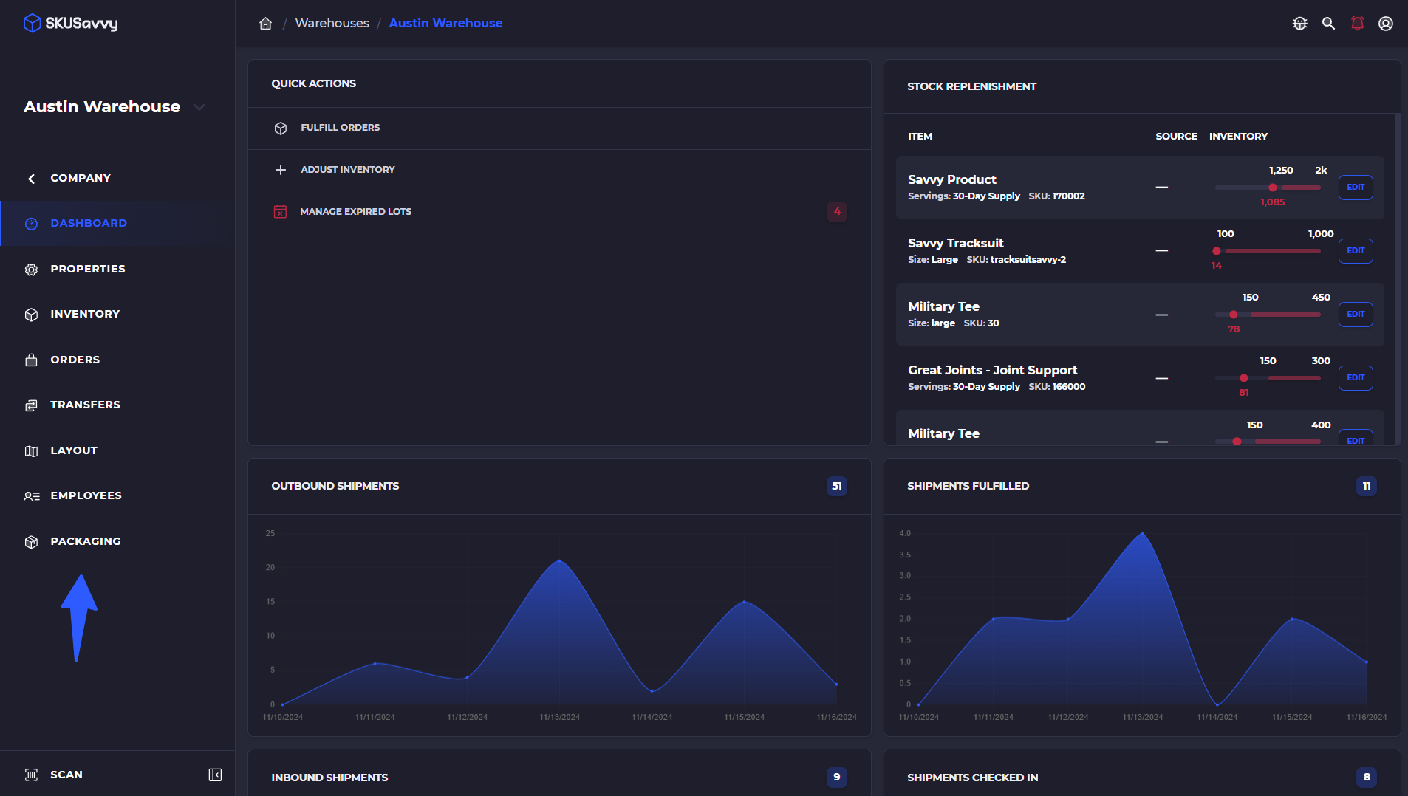Image resolution: width=1408 pixels, height=796 pixels.
Task: Click the Transfers icon in the sidebar
Action: [31, 405]
